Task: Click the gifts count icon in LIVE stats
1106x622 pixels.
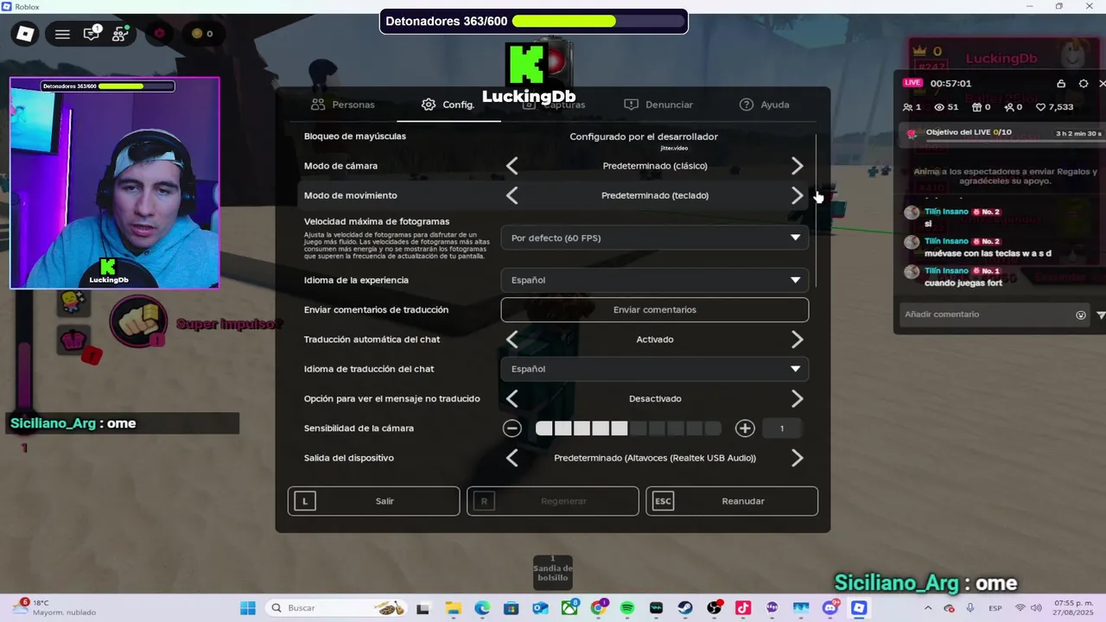Action: click(x=981, y=107)
